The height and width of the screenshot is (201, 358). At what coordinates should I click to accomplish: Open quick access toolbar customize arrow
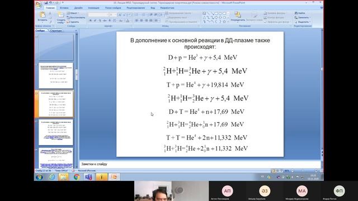(63, 3)
